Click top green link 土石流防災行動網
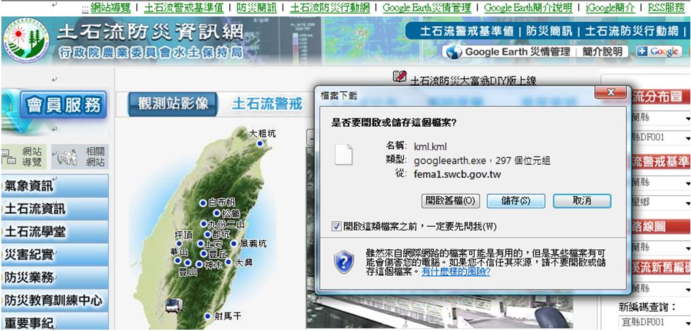691x331 pixels. click(x=329, y=7)
